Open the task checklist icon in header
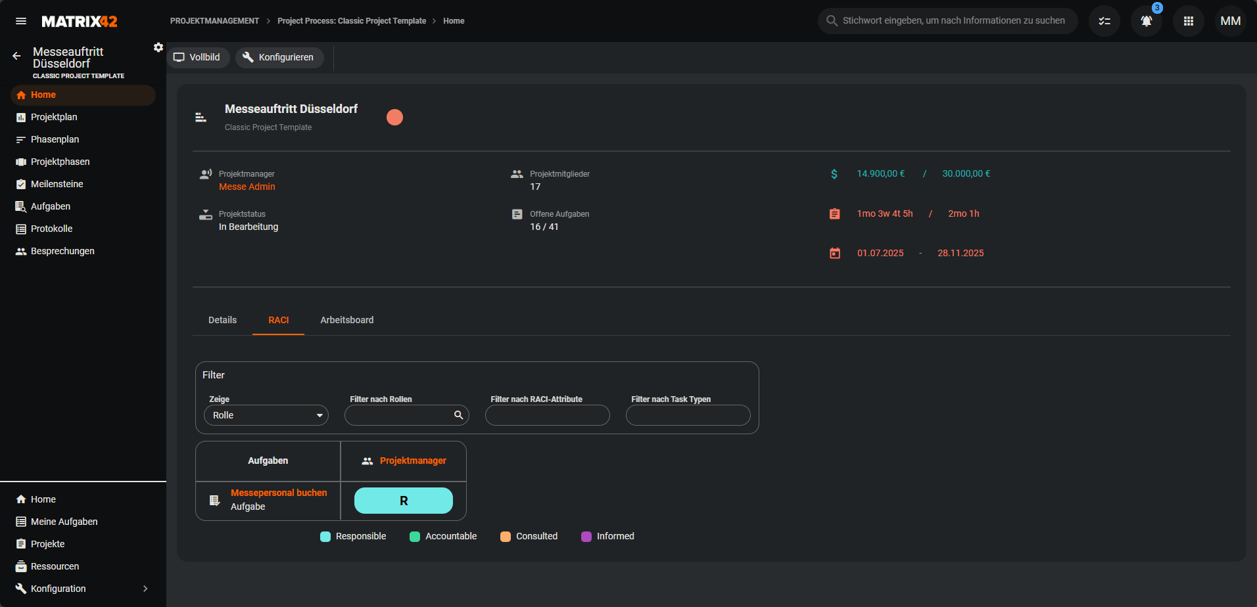This screenshot has height=607, width=1257. (x=1104, y=21)
